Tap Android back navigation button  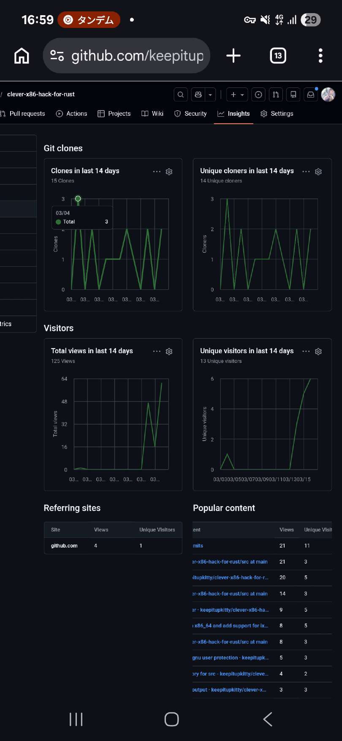click(268, 719)
